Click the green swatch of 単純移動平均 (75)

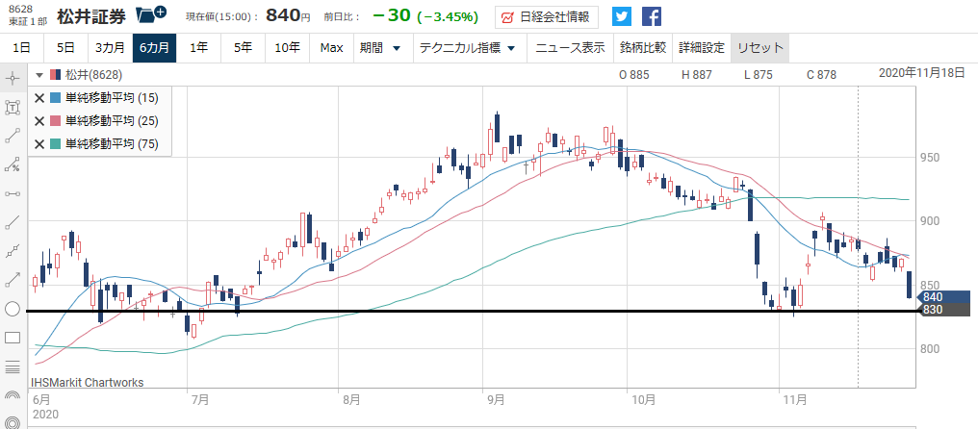click(56, 144)
